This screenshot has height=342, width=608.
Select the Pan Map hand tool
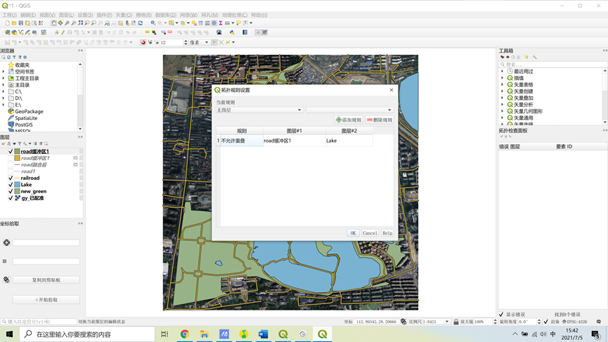pos(54,23)
